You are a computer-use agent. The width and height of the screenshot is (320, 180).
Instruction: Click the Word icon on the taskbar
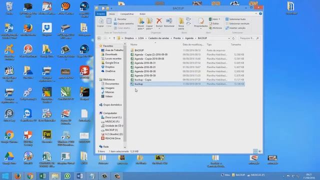tap(80, 176)
